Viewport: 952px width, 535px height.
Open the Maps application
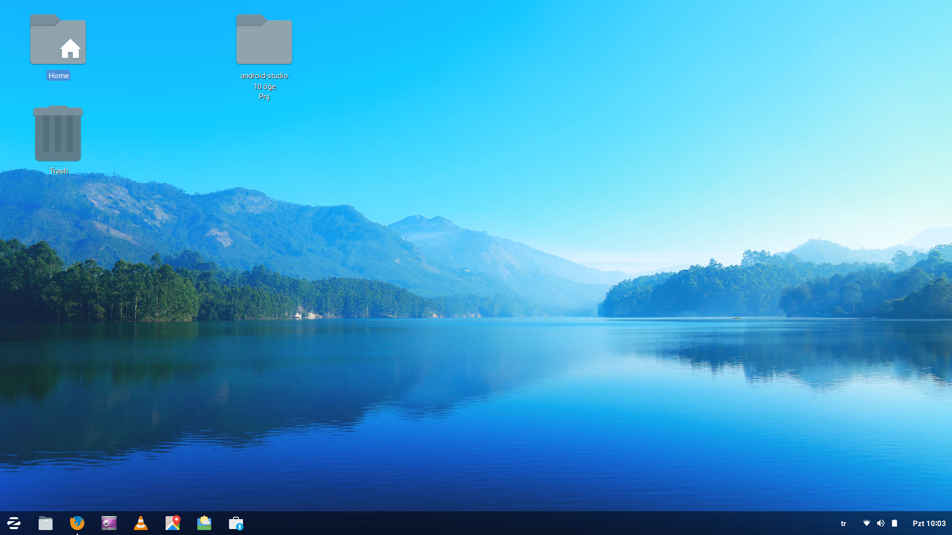tap(173, 523)
